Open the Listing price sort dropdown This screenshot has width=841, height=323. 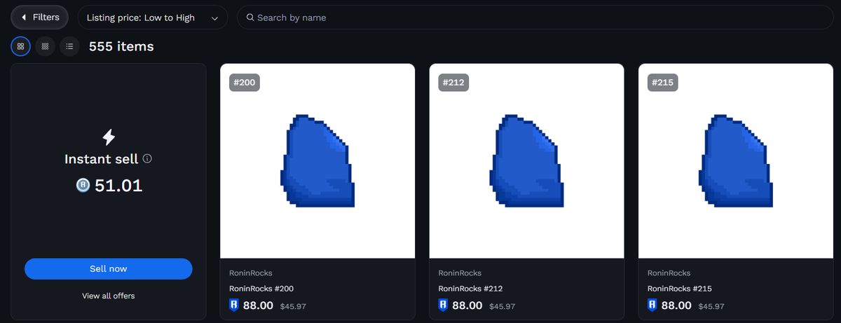pos(153,18)
